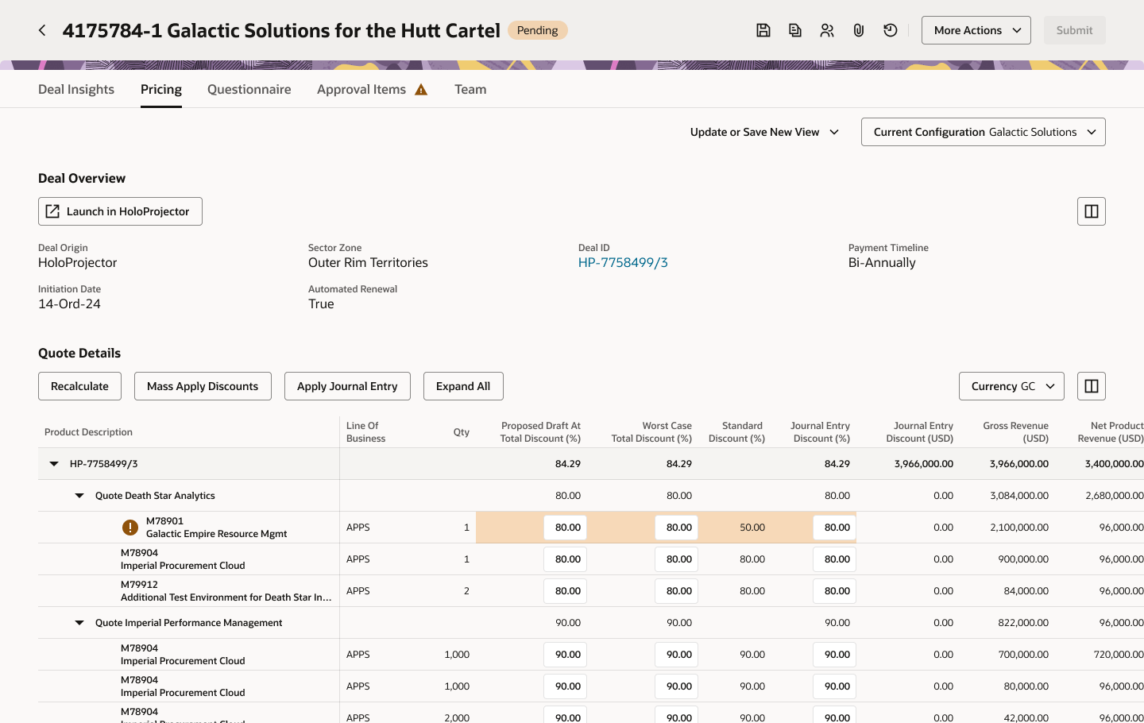Open the Current Configuration dropdown
Viewport: 1144px width, 723px height.
984,132
